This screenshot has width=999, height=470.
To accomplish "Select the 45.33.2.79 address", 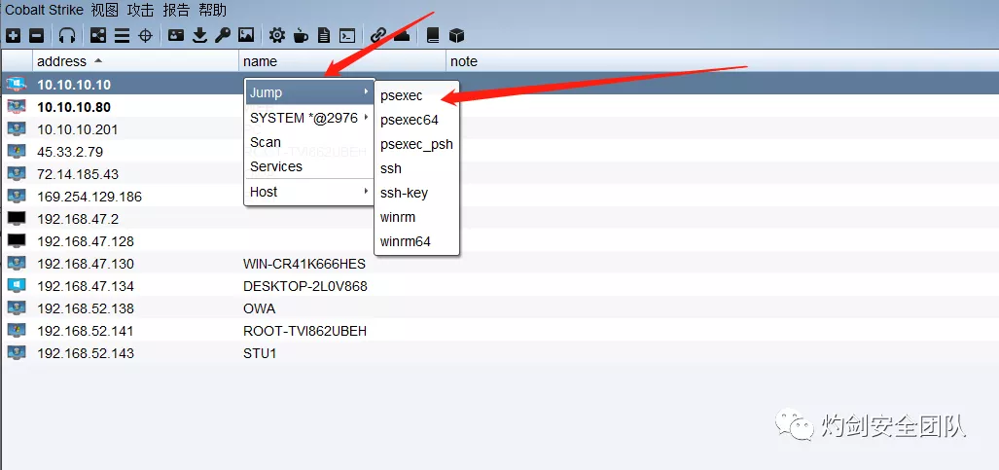I will click(x=70, y=152).
